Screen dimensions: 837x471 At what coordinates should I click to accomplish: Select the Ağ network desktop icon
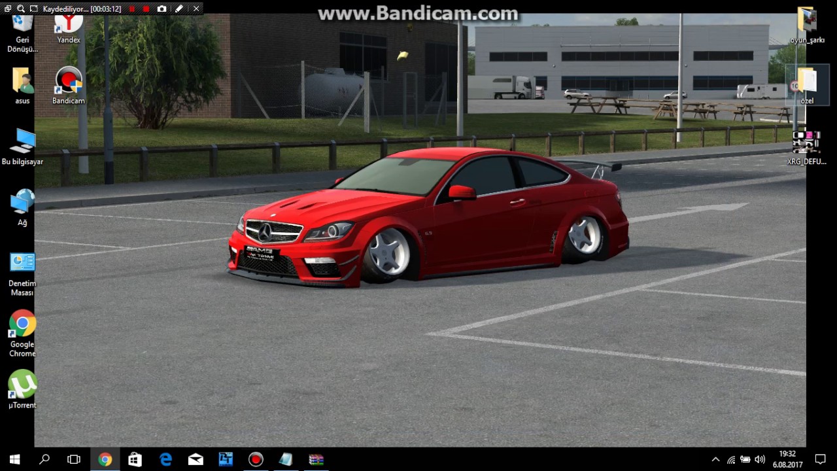(x=22, y=207)
